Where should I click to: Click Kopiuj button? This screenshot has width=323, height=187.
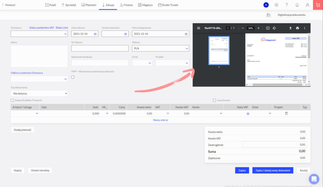click(18, 171)
